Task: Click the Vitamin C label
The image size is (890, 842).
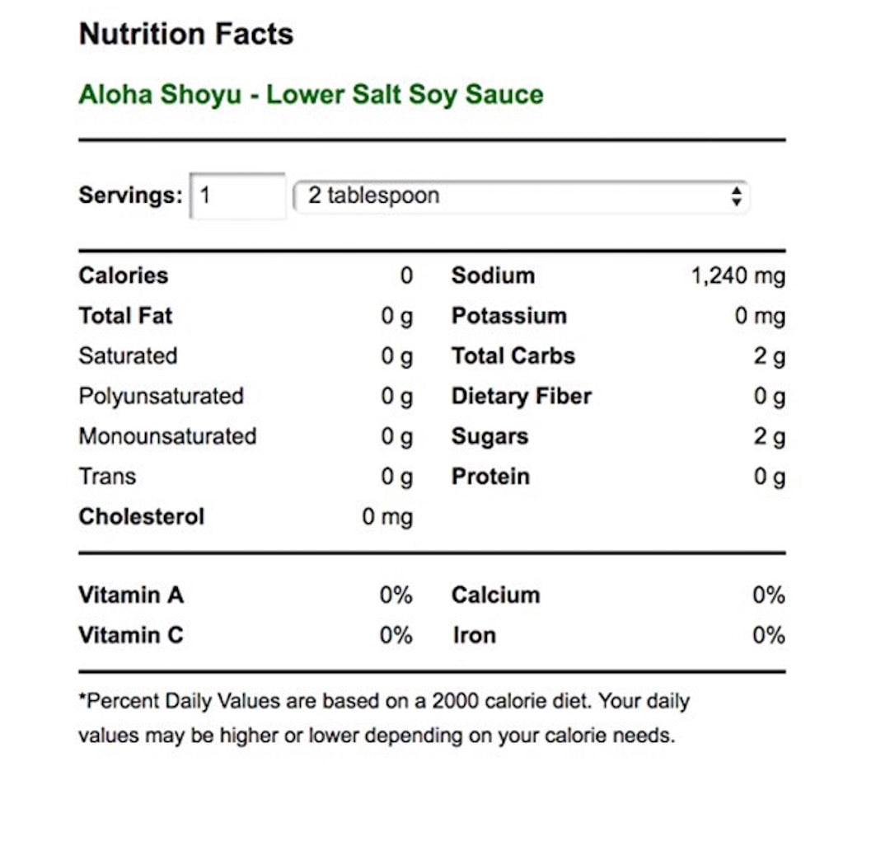Action: (131, 635)
